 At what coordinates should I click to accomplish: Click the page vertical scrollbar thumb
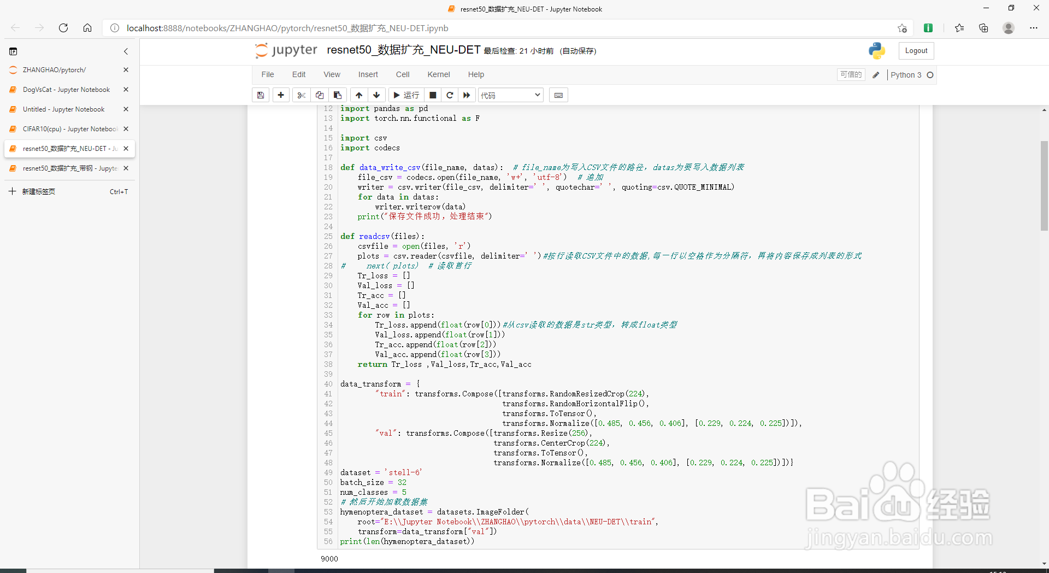click(x=1044, y=186)
